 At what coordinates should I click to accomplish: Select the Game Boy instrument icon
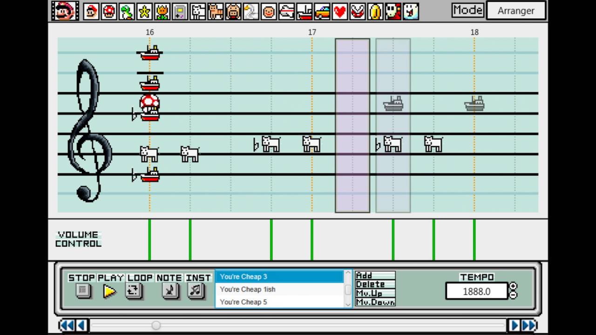(x=180, y=11)
